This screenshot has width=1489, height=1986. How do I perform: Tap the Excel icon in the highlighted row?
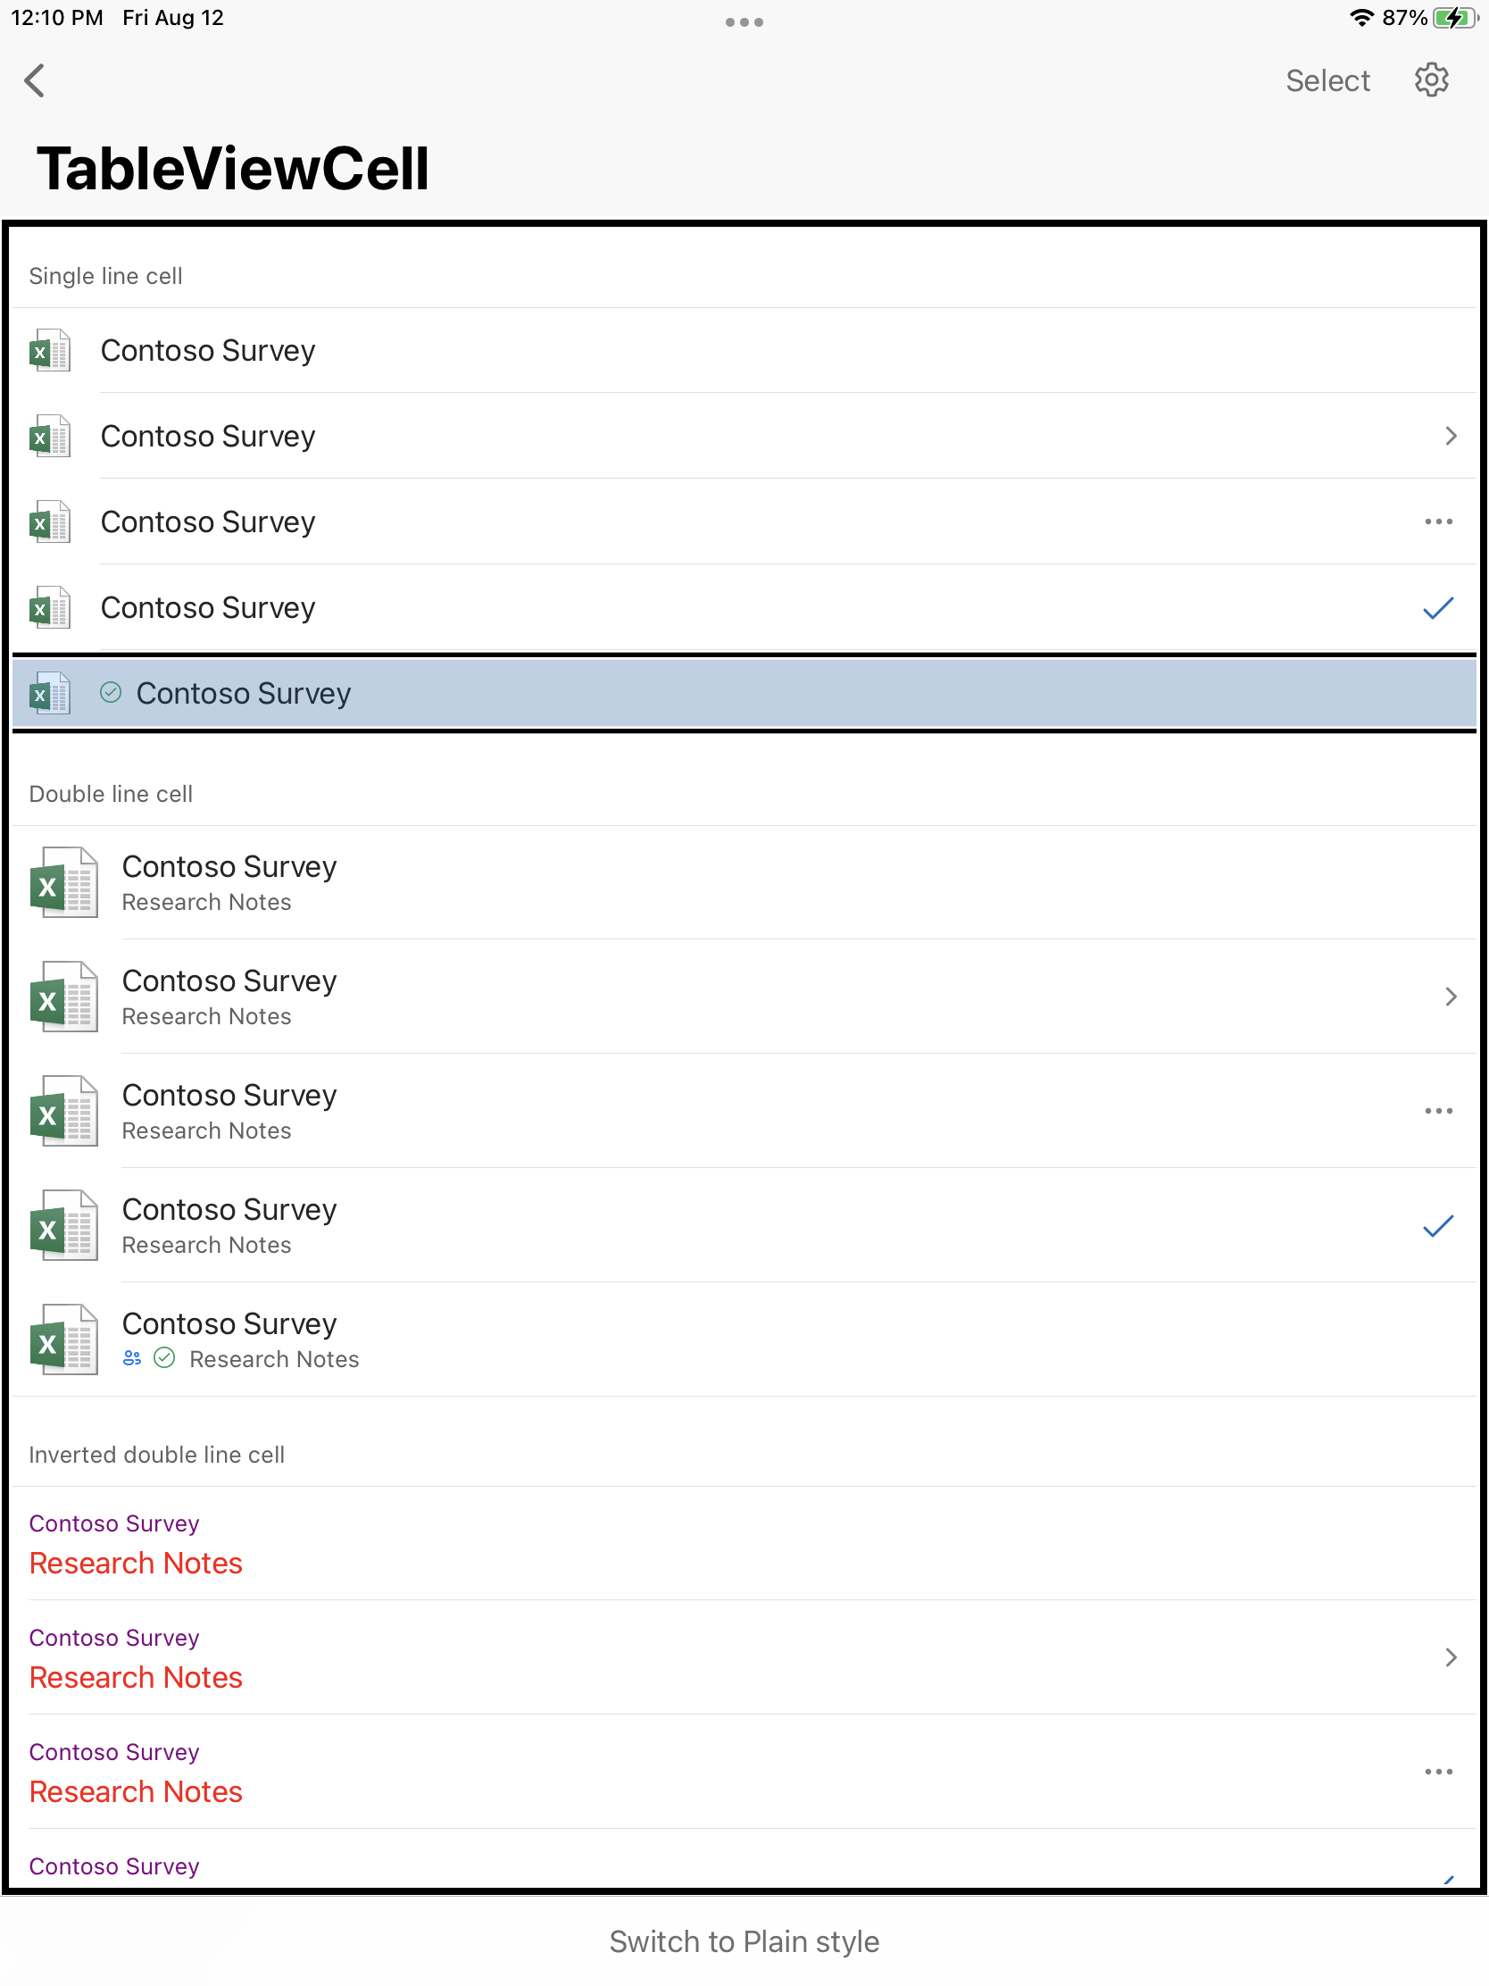pyautogui.click(x=50, y=692)
